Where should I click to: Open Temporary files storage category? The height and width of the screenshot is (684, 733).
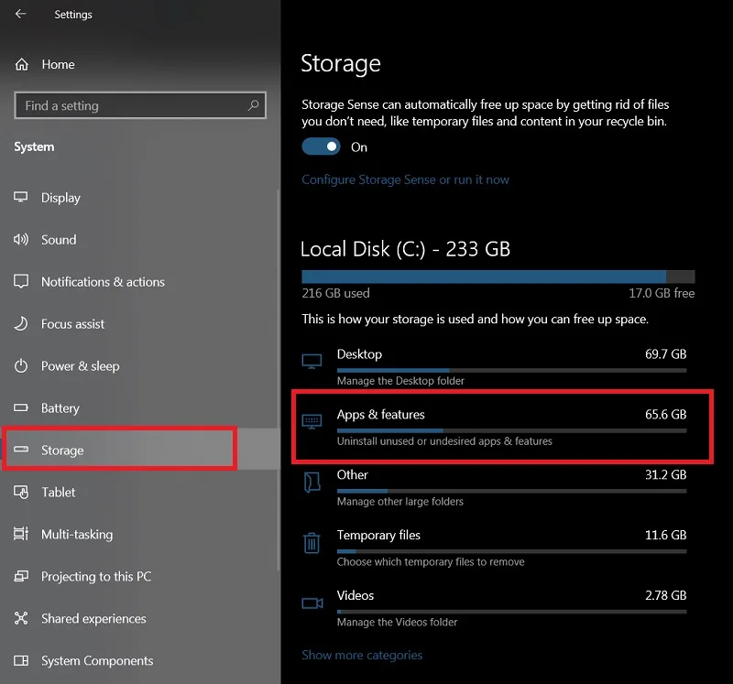coord(494,548)
